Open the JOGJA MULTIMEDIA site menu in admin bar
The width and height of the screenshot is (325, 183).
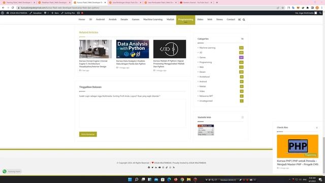(x=17, y=13)
